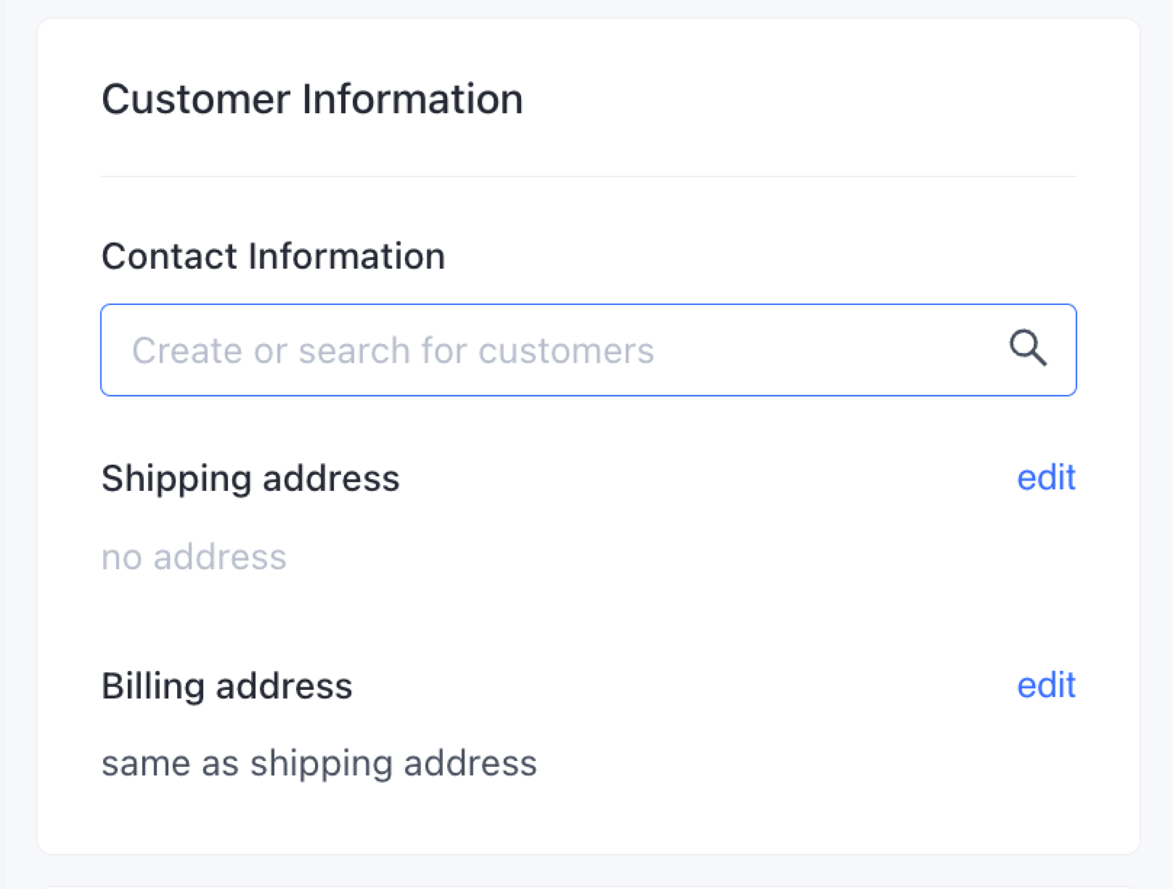This screenshot has width=1173, height=889.
Task: Select the Shipping address label
Action: 250,478
